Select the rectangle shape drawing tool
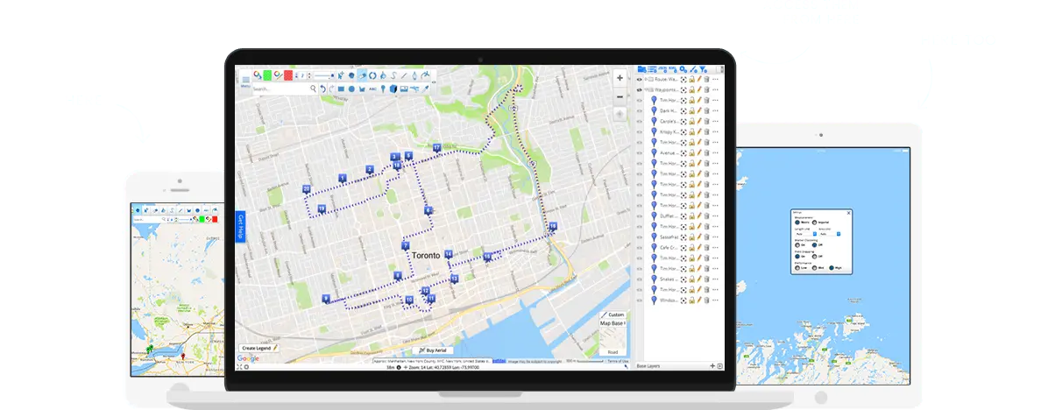Screen dimensions: 1048x410 tap(342, 88)
